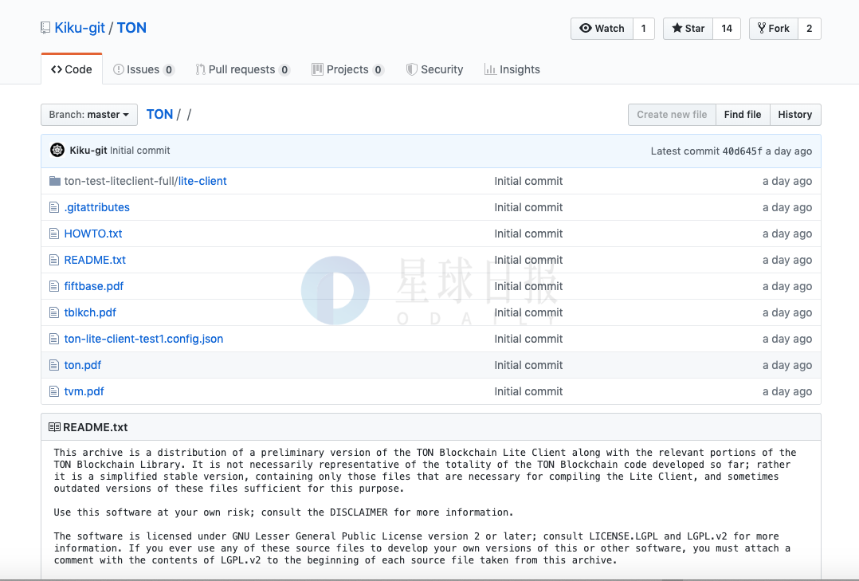Click file icon next to ton-lite-client-test1.config.json

(53, 339)
